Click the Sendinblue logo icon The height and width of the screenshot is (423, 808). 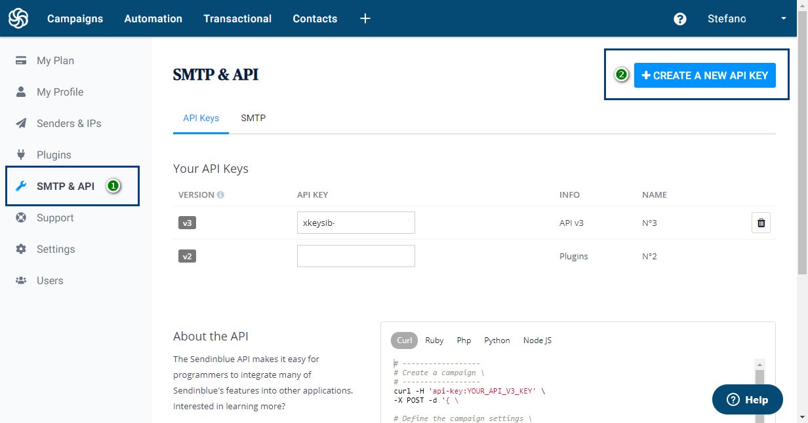tap(18, 18)
